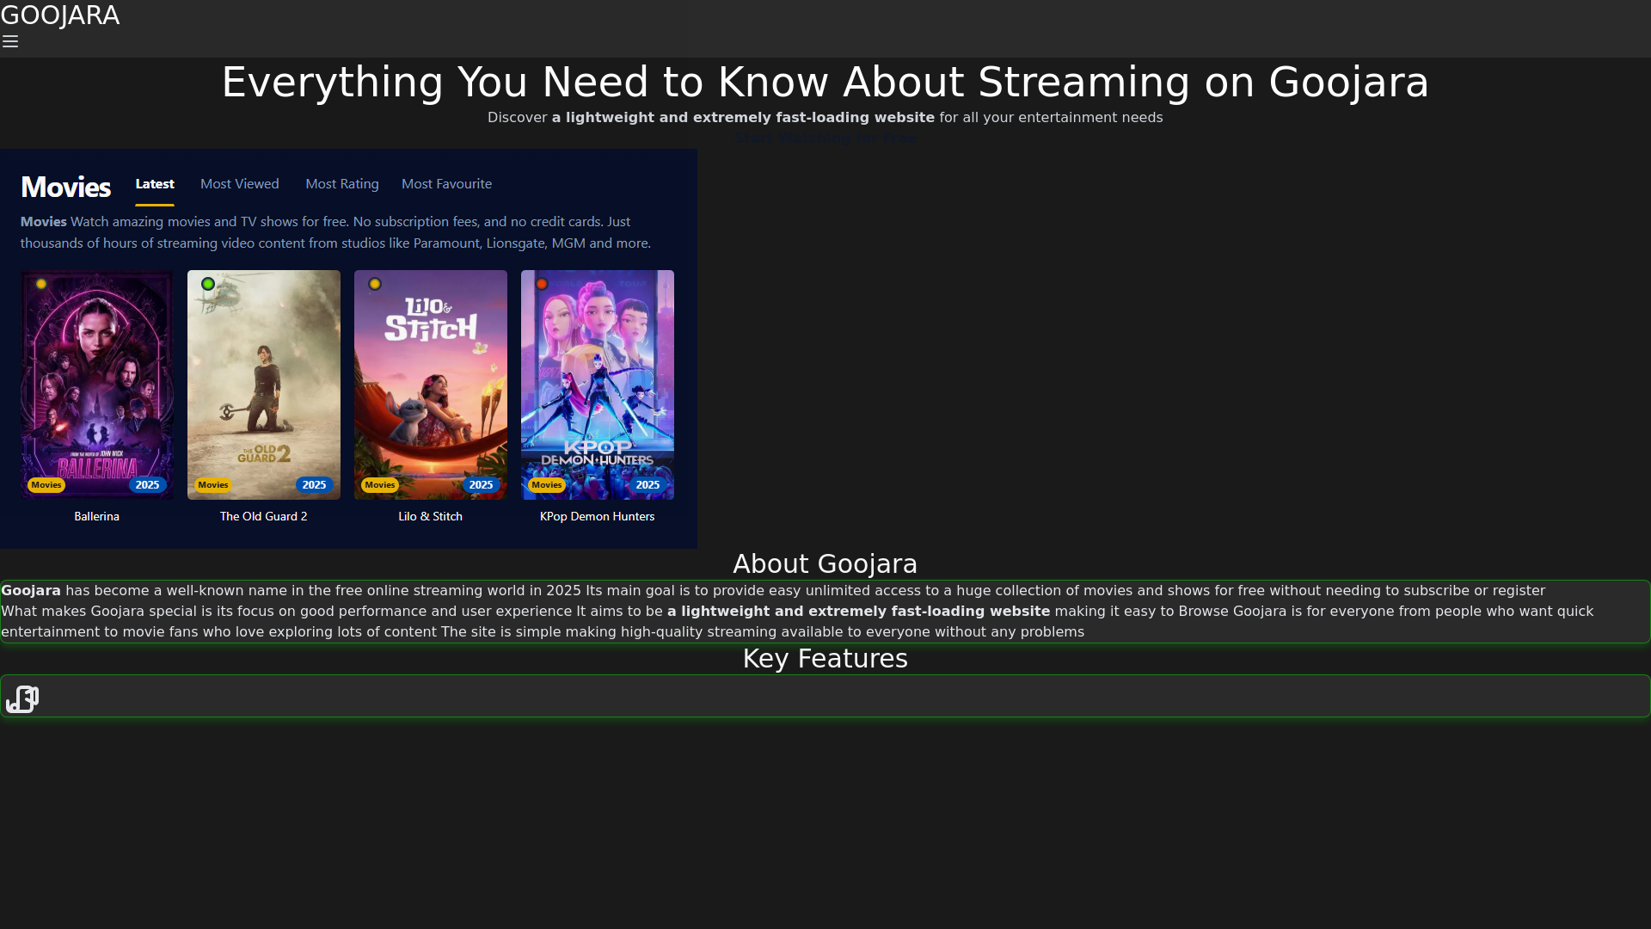This screenshot has width=1651, height=929.
Task: Click the 'Watch amazing movies and TV shows' description
Action: 335,232
